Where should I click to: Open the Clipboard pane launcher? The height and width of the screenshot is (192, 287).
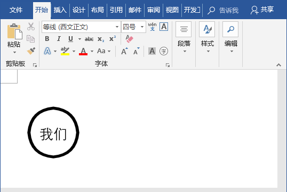[35, 65]
